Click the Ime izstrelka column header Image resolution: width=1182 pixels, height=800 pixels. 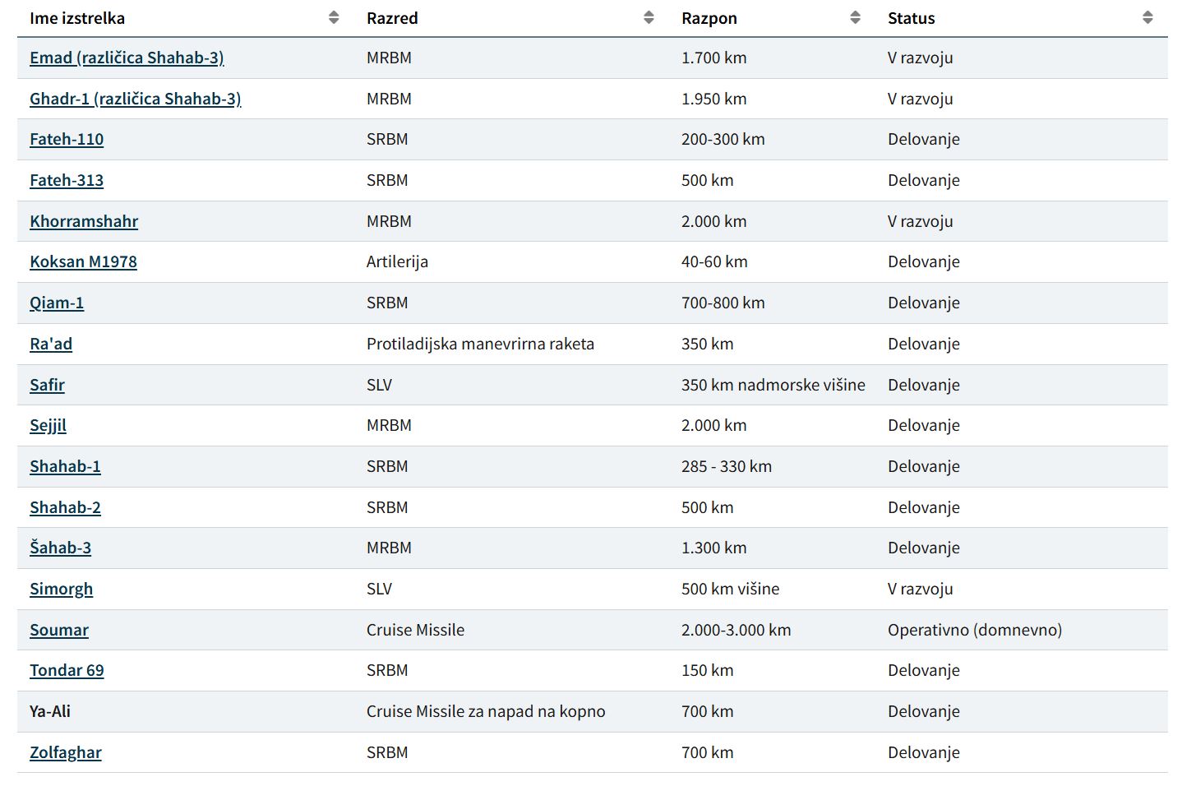click(186, 18)
